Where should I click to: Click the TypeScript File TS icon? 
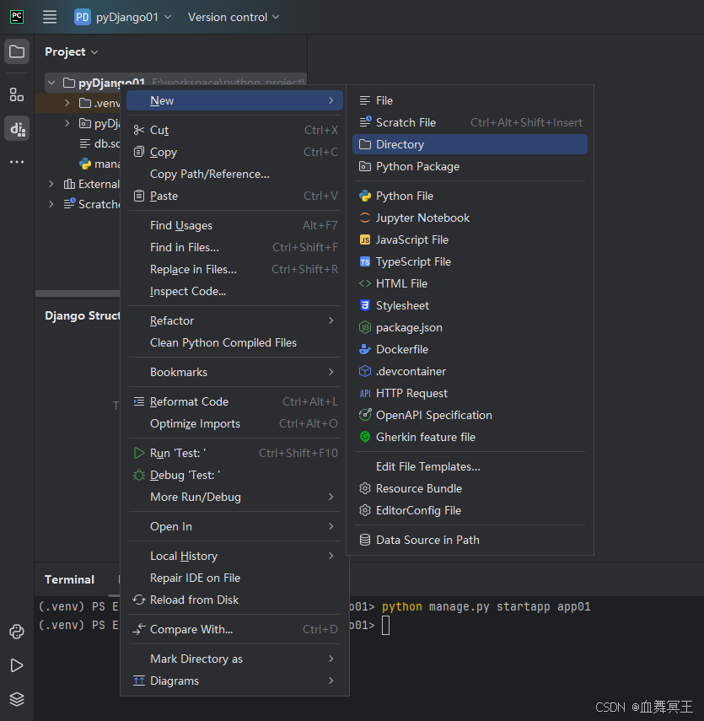point(365,262)
